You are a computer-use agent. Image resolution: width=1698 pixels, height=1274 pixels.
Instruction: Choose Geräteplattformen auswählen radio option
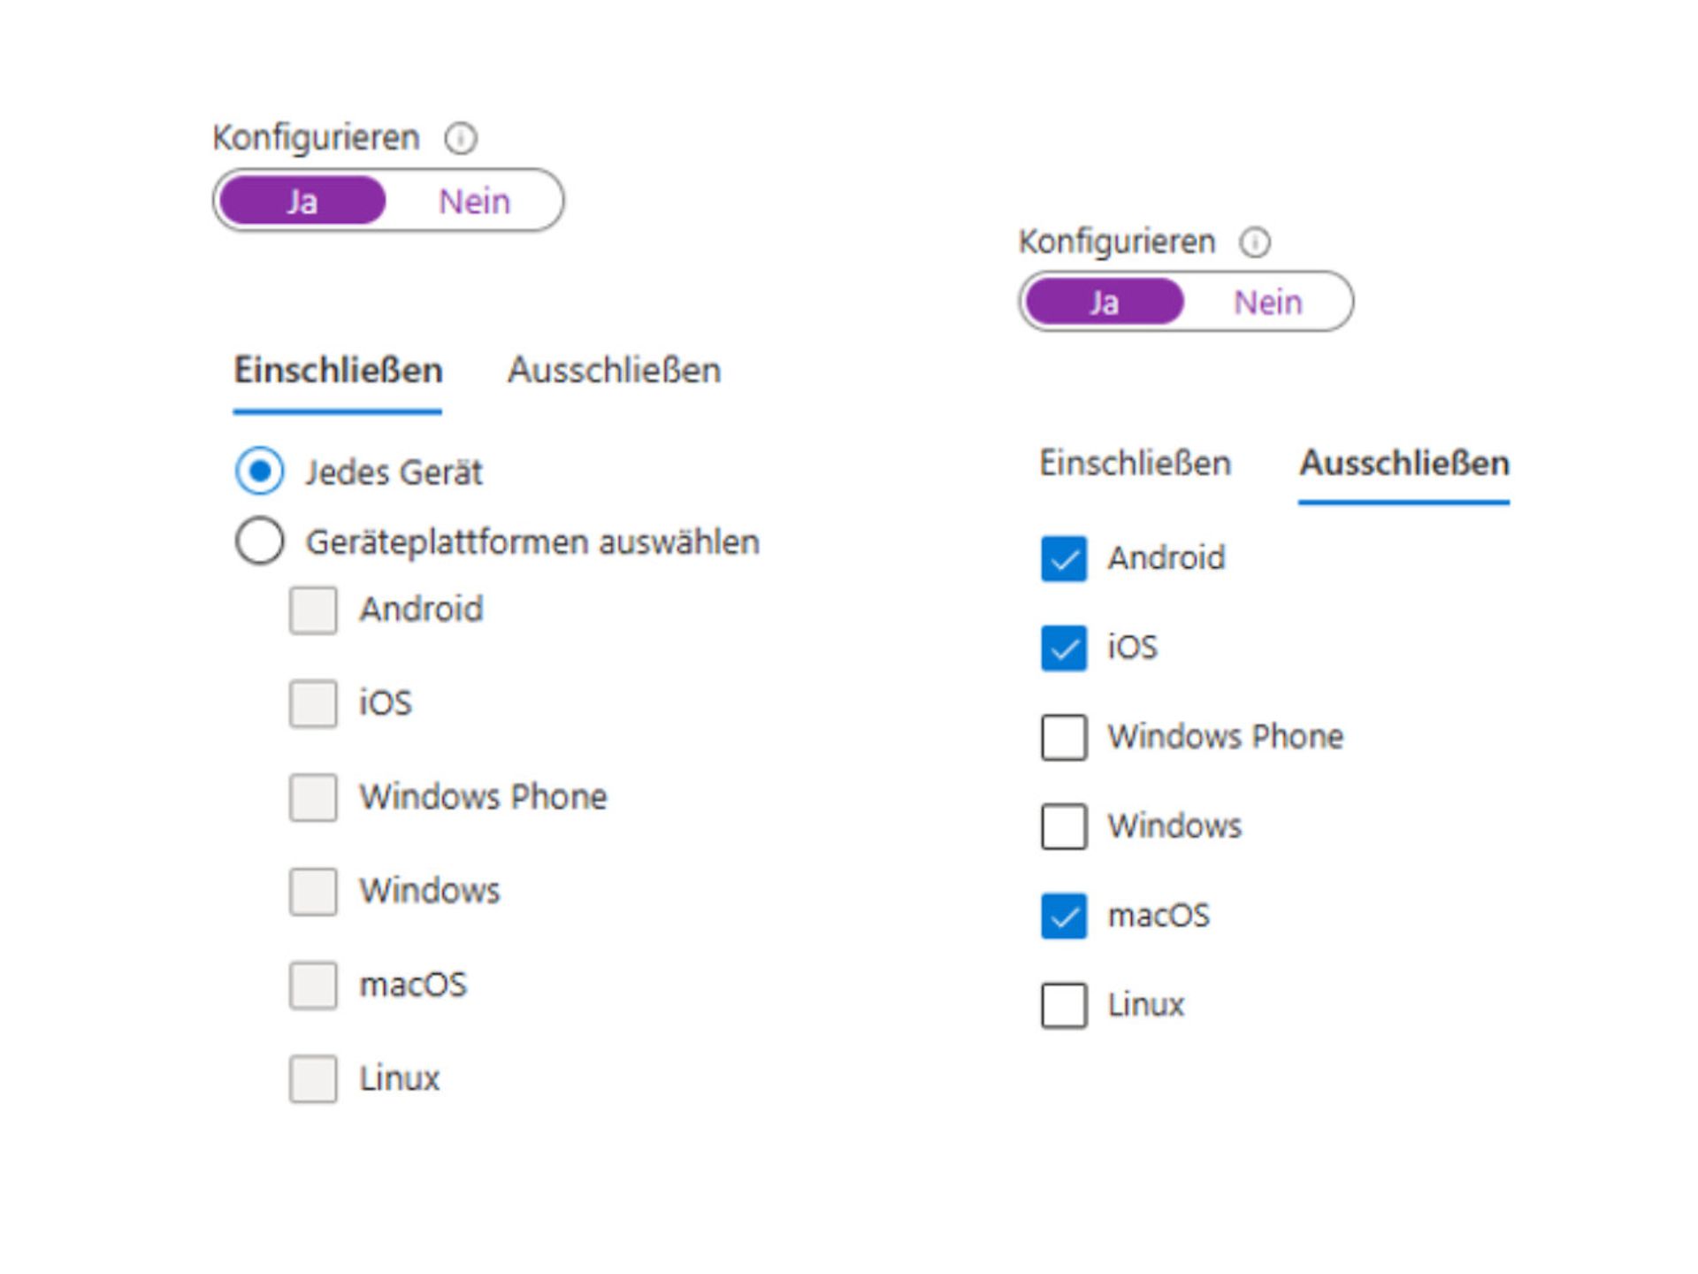coord(260,541)
